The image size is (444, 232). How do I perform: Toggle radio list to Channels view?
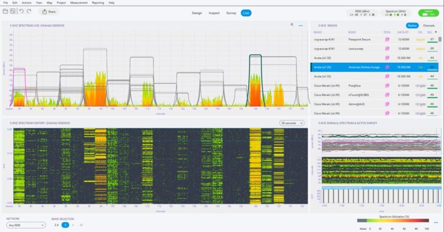(429, 25)
